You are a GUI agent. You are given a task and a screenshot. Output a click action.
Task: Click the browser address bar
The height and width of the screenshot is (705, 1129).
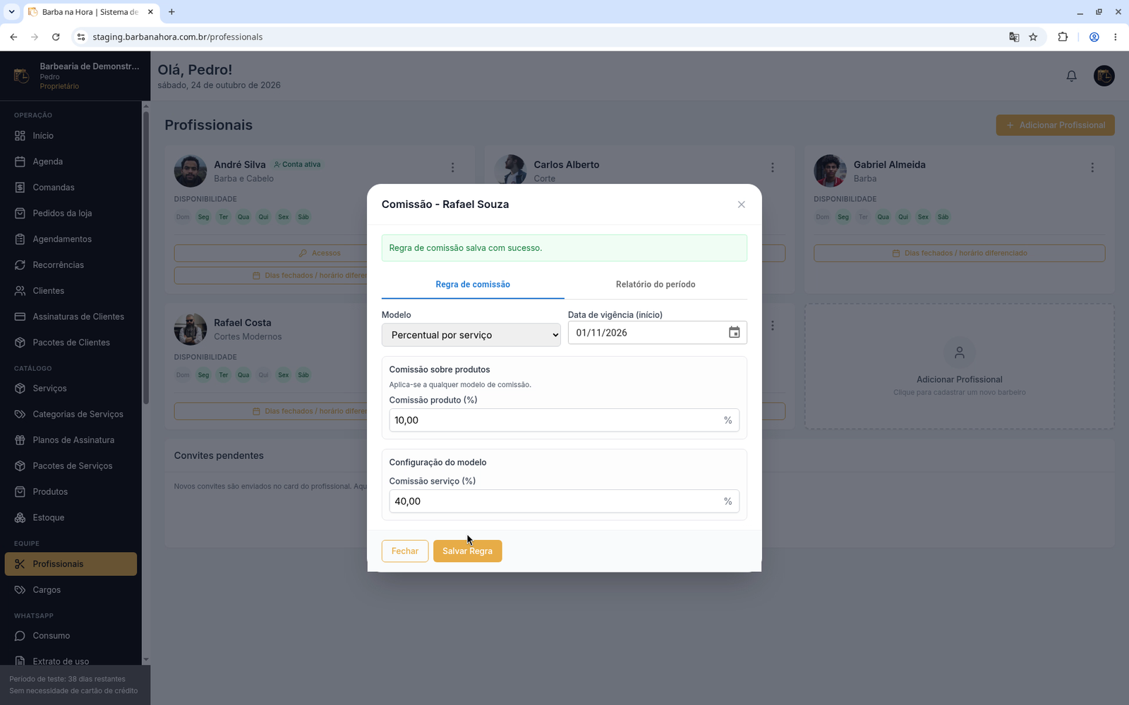click(536, 37)
